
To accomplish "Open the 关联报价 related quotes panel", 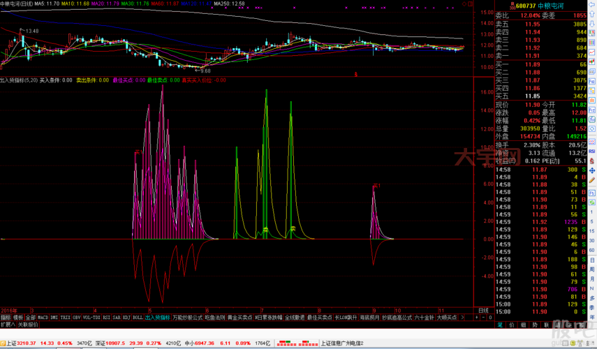I will (x=29, y=325).
